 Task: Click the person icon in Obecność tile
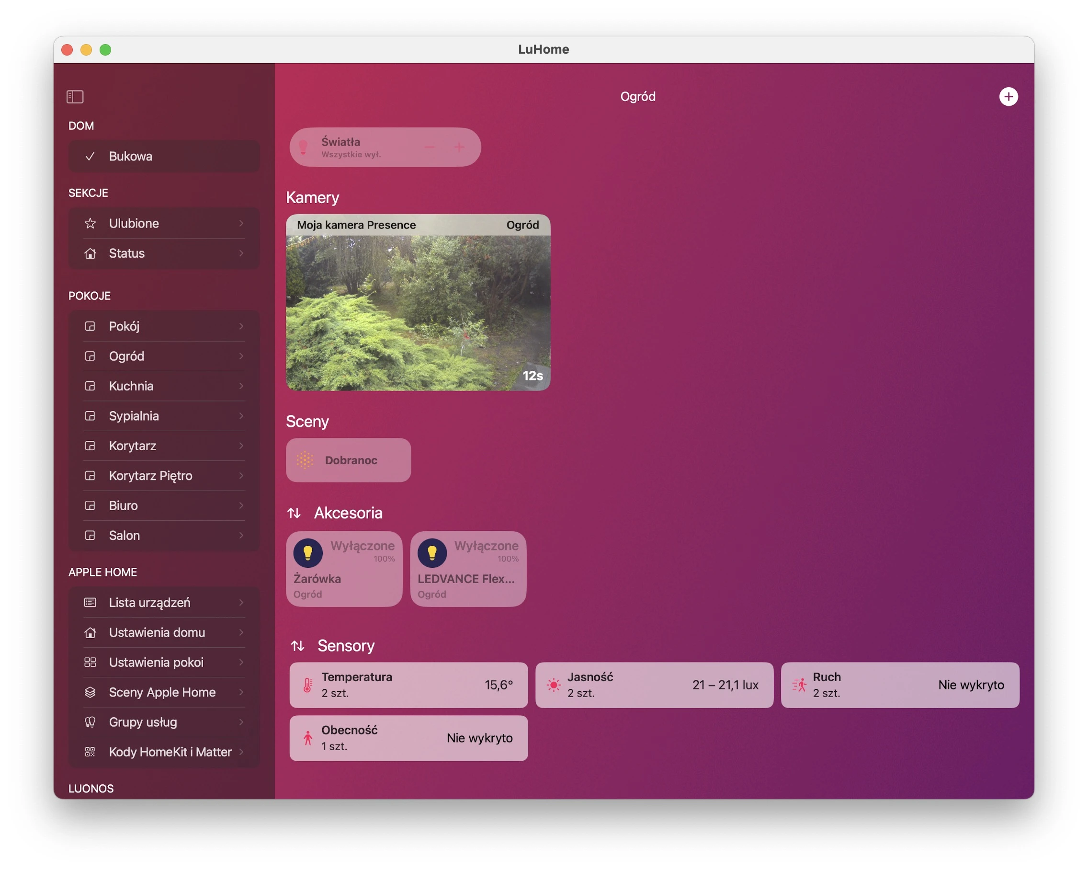coord(307,738)
